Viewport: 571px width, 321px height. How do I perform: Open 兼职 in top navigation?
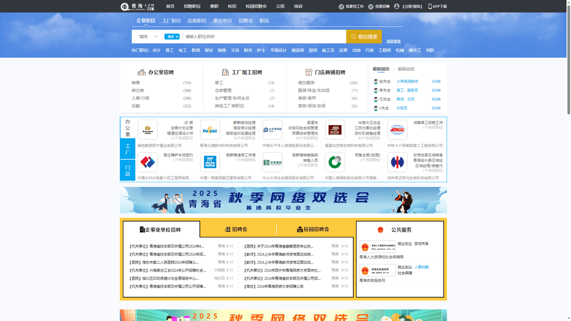click(x=214, y=6)
